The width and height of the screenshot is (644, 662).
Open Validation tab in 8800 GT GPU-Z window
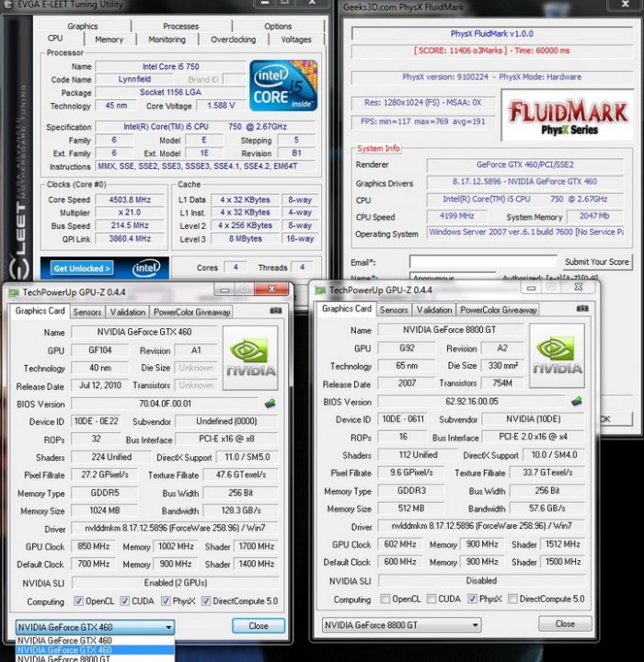(x=434, y=310)
